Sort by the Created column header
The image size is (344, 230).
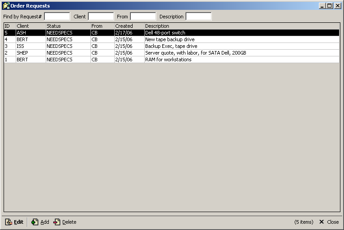click(129, 26)
